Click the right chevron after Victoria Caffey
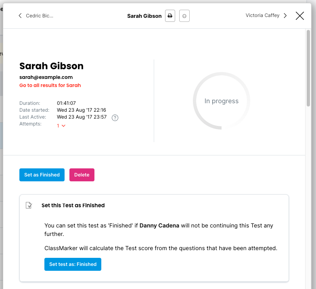 [285, 16]
